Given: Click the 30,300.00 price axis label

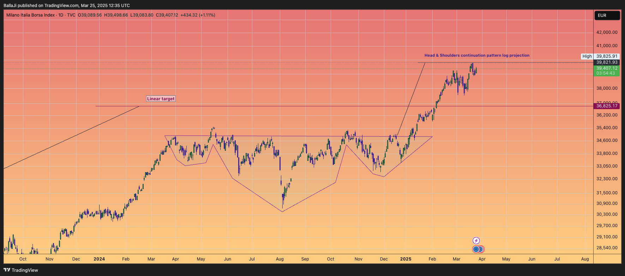Looking at the screenshot, I should tap(607, 214).
